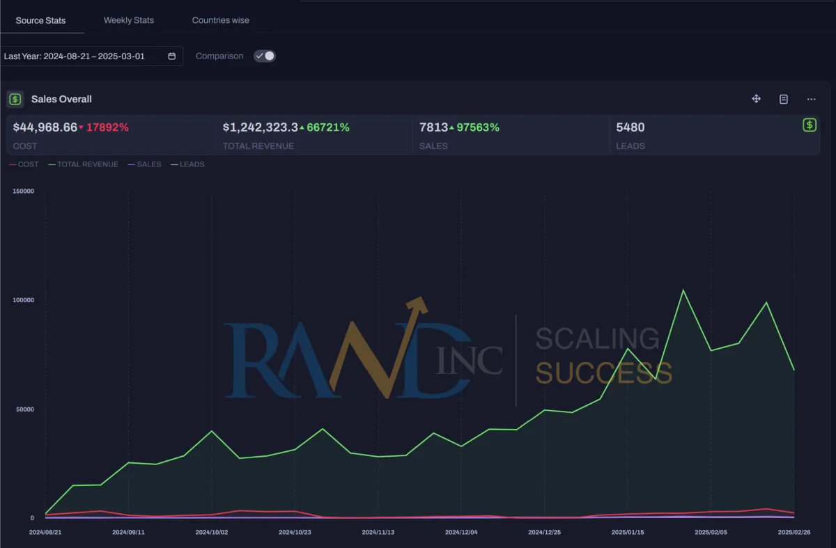Click the 2024/12/25 x-axis date label

pos(544,532)
